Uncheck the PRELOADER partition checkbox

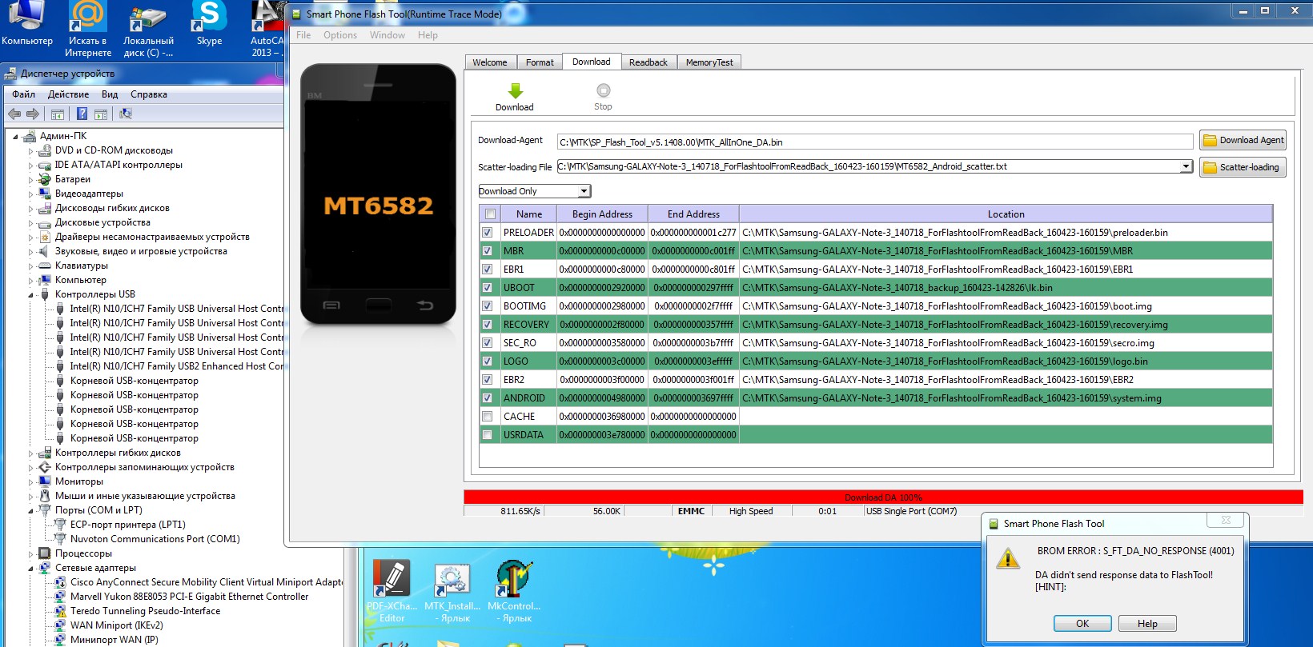(x=487, y=233)
